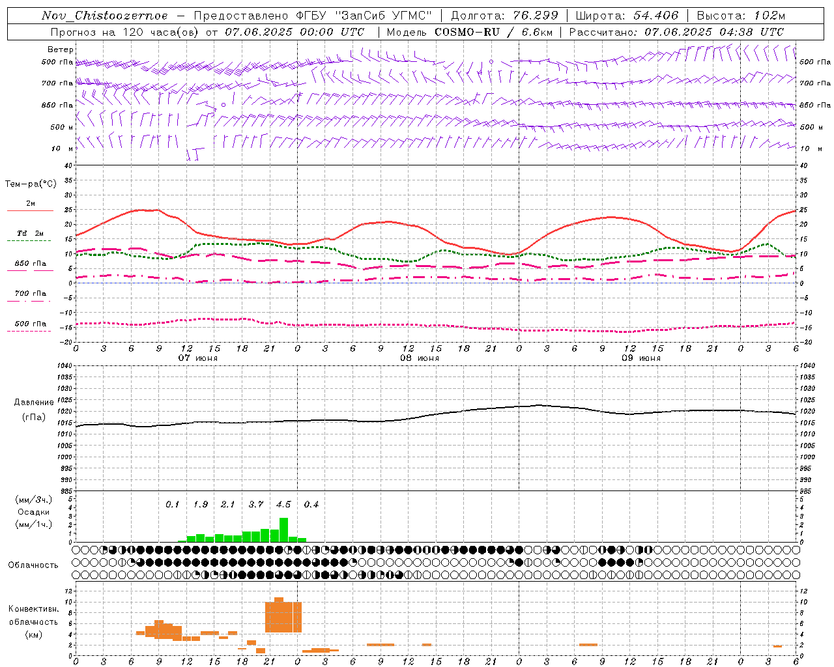Click the tallest green precipitation bar
834x667 pixels.
[x=283, y=530]
